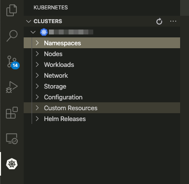Collapse the cluster node chevron
Image resolution: width=189 pixels, height=184 pixels.
point(33,32)
